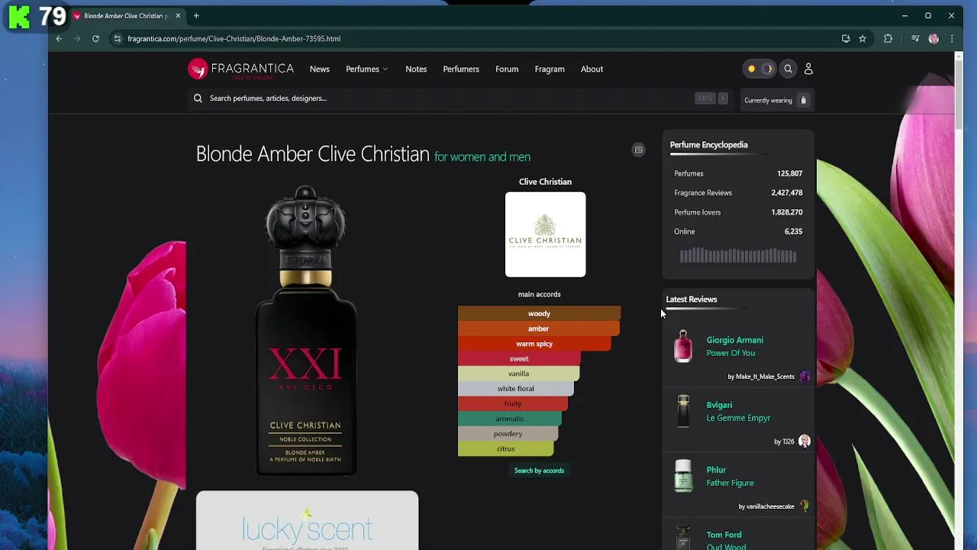Open the user account icon
This screenshot has width=977, height=550.
[x=808, y=69]
